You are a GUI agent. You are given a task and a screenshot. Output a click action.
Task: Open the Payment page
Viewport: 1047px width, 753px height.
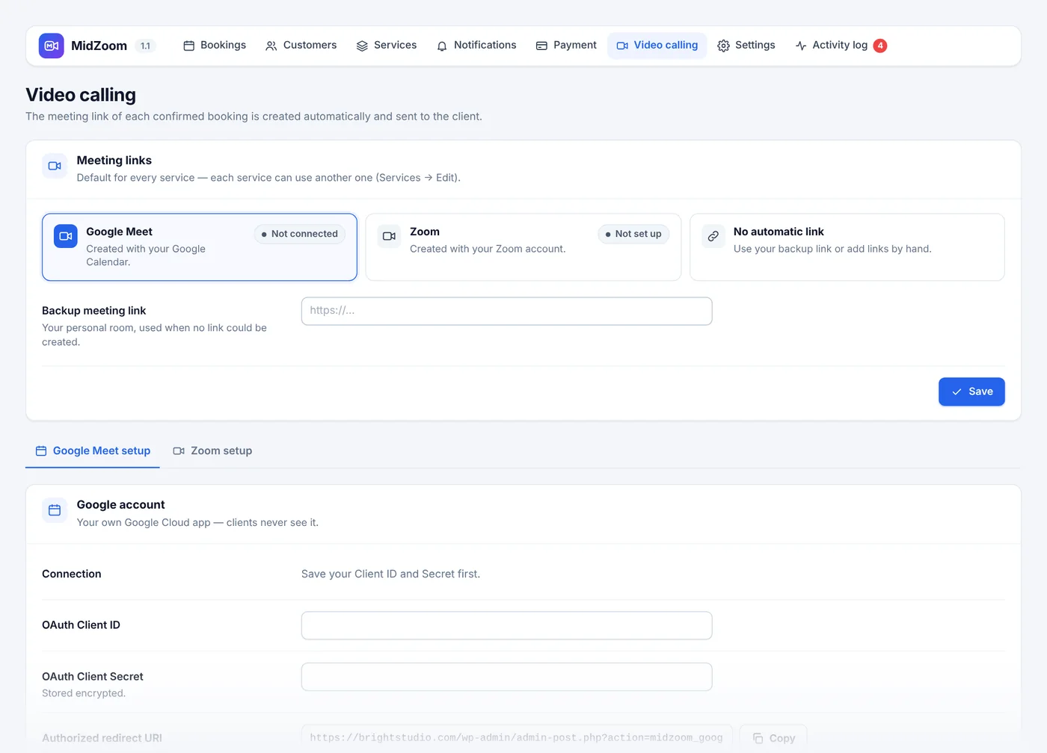pyautogui.click(x=566, y=46)
